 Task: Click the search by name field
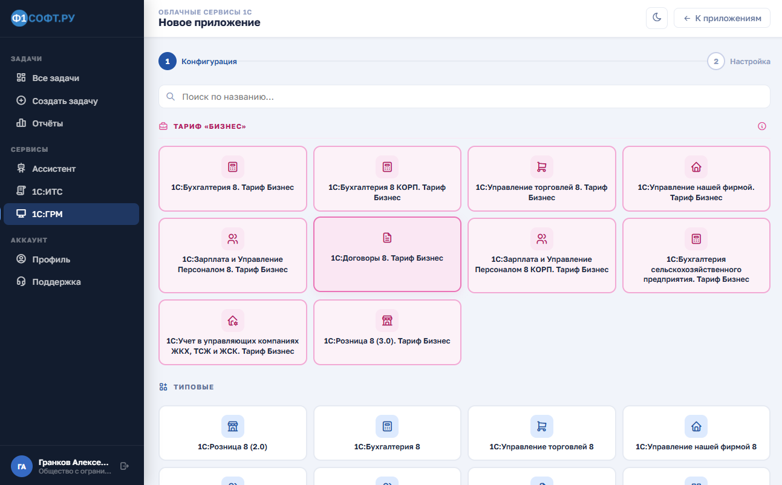pyautogui.click(x=464, y=97)
